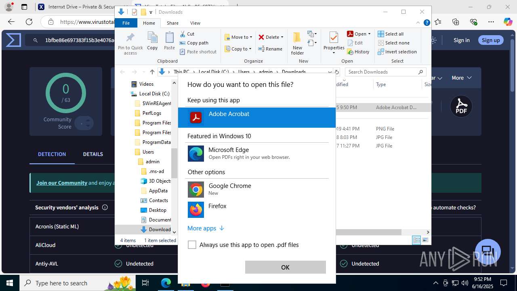This screenshot has width=517, height=291.
Task: Open the DETAILS tab on VirusTotal
Action: coord(93,154)
